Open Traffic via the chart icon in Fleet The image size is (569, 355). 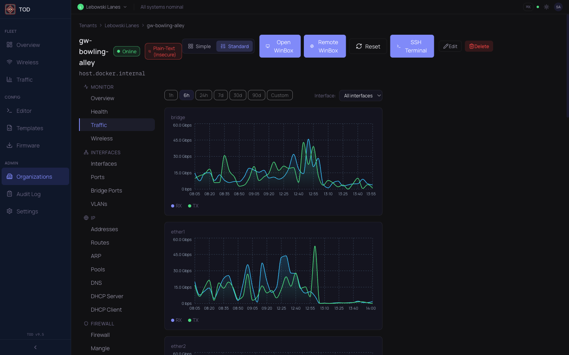[9, 79]
